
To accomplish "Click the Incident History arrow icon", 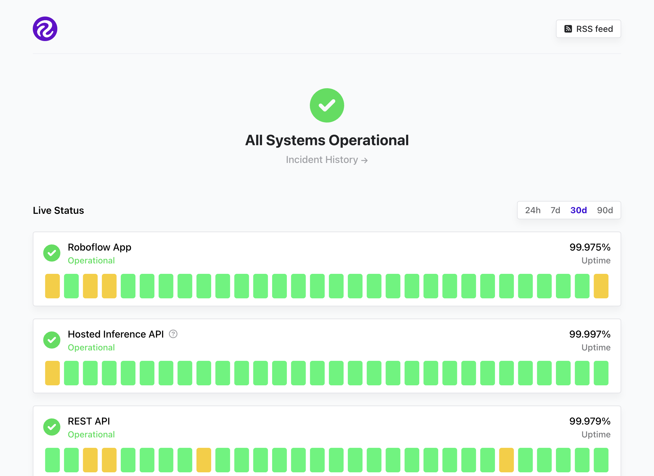I will coord(364,160).
